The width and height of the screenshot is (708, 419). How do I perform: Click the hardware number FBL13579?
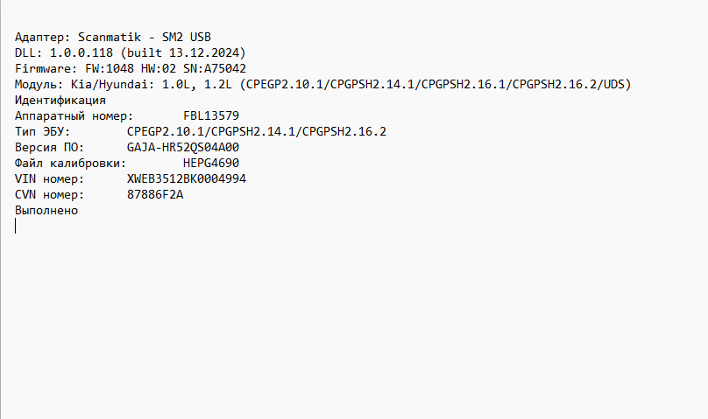[211, 116]
